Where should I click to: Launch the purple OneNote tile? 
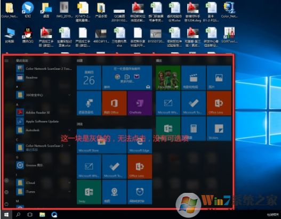coord(140,103)
